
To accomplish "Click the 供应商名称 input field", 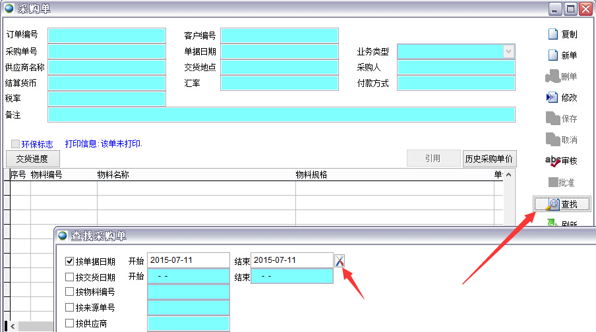I will pos(107,67).
